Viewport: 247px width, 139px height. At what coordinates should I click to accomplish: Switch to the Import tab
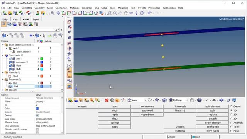tap(36, 19)
